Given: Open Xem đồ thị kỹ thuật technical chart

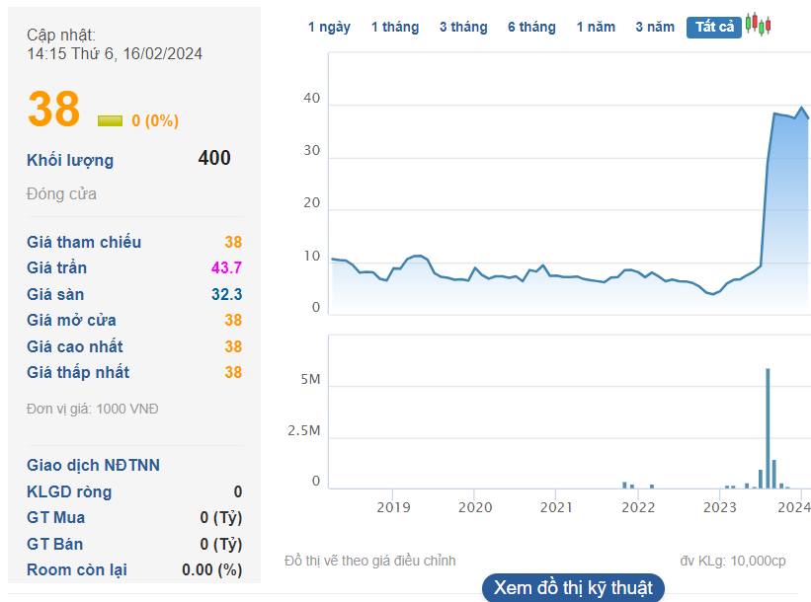Looking at the screenshot, I should click(573, 587).
